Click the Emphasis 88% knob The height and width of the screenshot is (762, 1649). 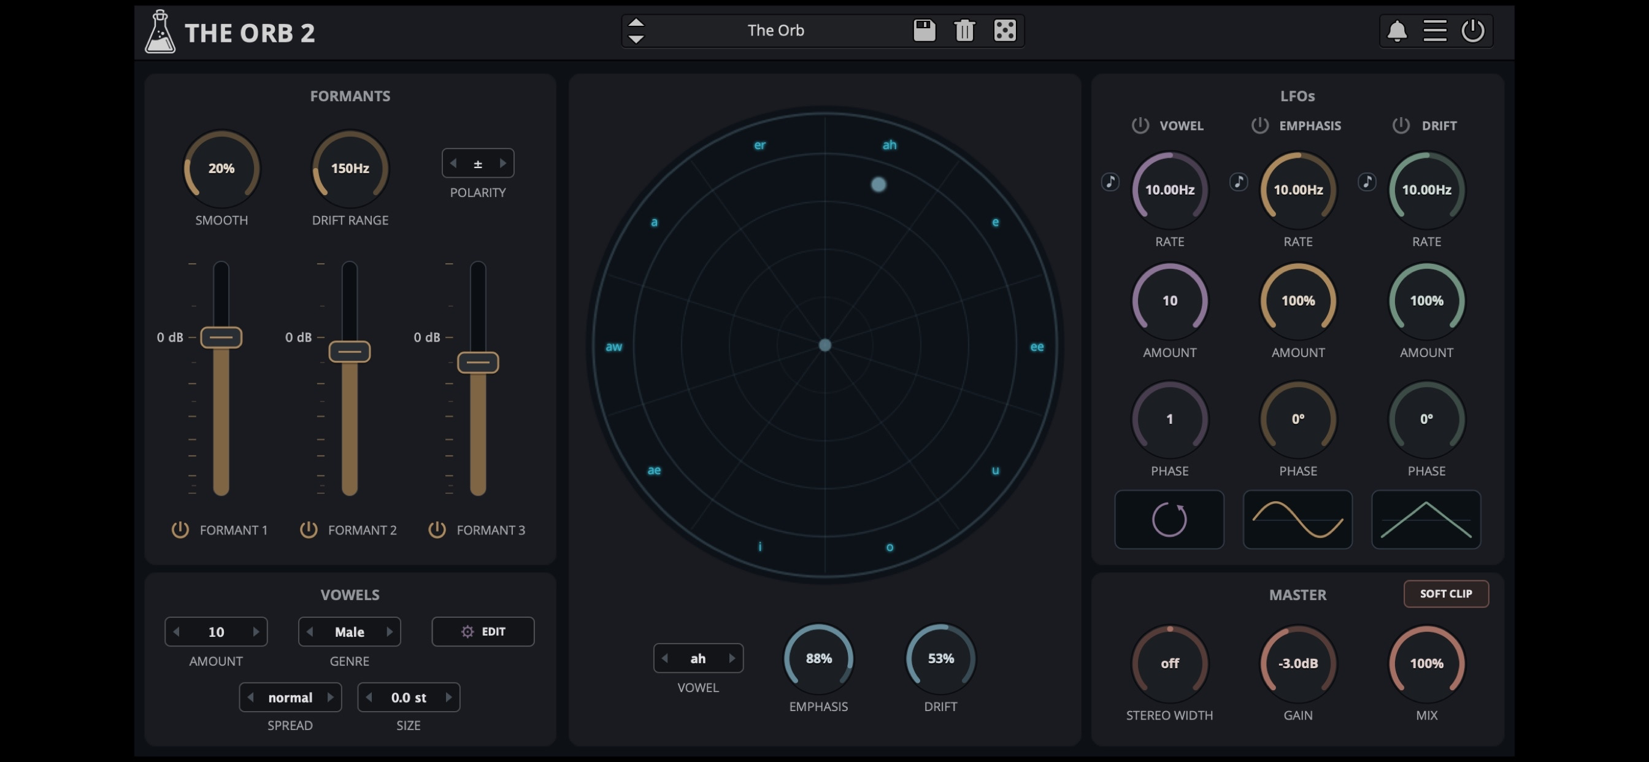point(818,658)
